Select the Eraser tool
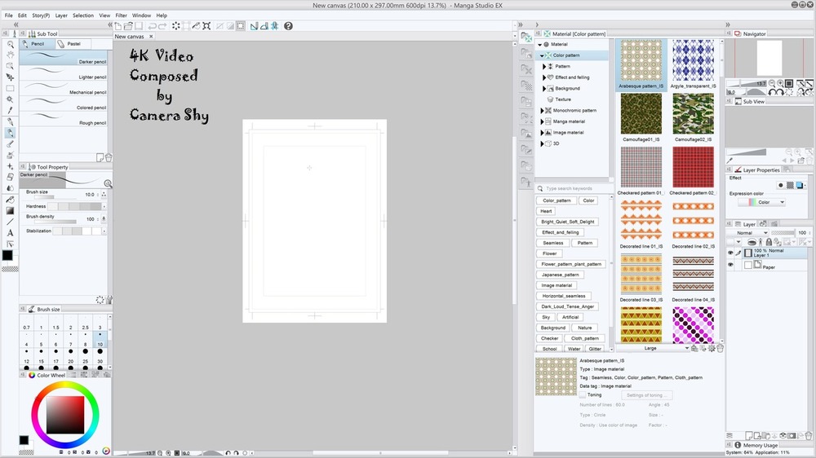This screenshot has height=458, width=816. (x=10, y=178)
